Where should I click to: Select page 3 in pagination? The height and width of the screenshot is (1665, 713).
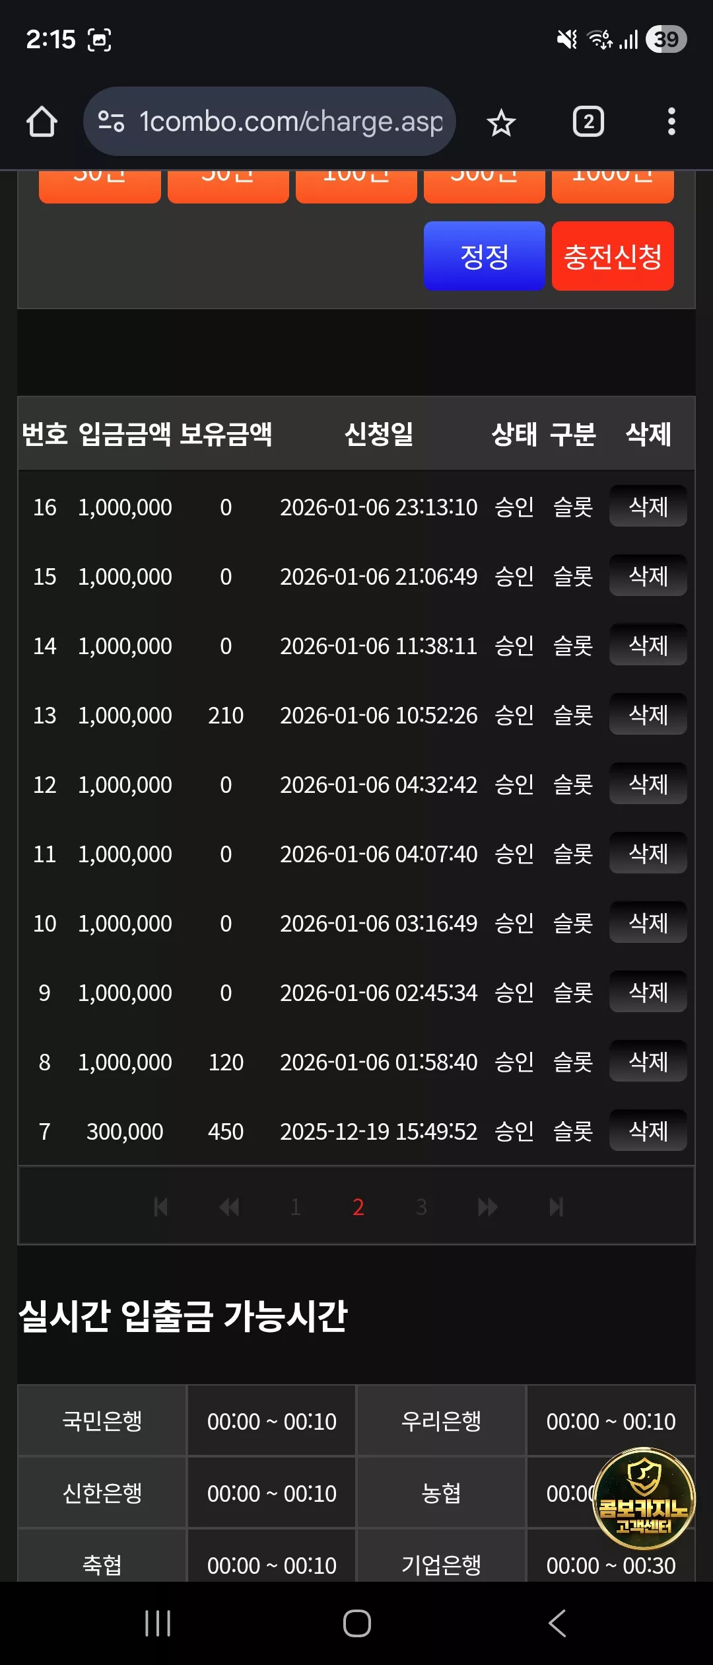[421, 1207]
